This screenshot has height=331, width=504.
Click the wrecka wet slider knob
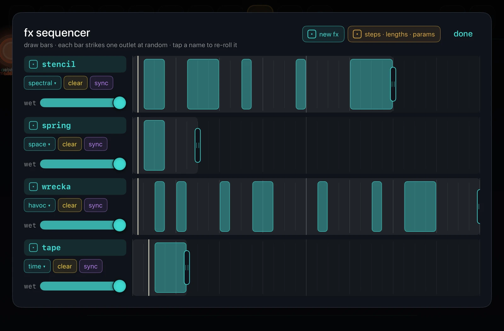pyautogui.click(x=119, y=225)
